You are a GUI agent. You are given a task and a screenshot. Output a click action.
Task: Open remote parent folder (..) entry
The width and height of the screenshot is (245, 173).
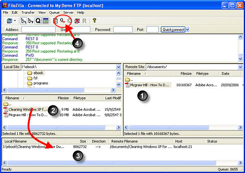(x=129, y=80)
